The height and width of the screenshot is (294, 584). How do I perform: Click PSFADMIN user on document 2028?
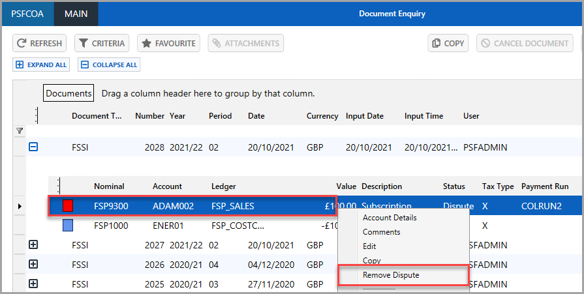(x=485, y=147)
